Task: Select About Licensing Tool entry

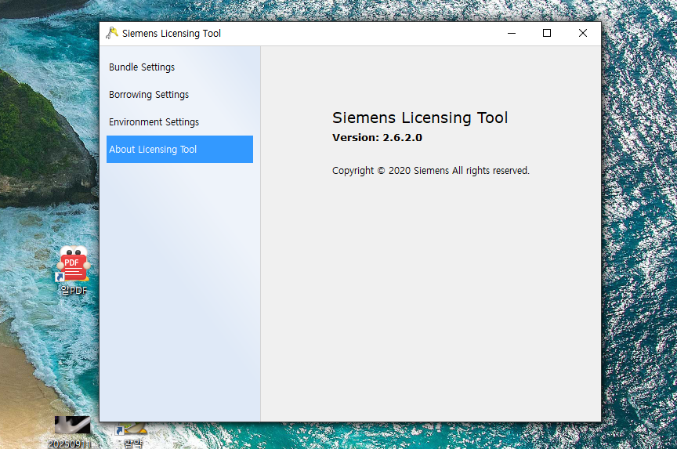Action: point(179,150)
